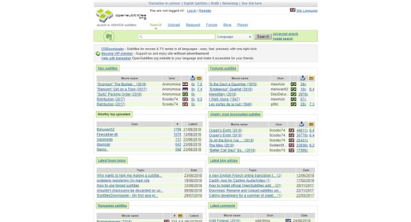
Task: Click the rating icon in Featured subtitles header
Action: click(311, 78)
